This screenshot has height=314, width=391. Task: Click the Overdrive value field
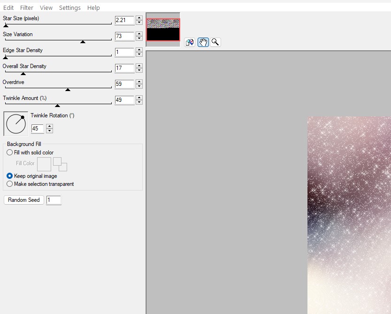coord(124,84)
